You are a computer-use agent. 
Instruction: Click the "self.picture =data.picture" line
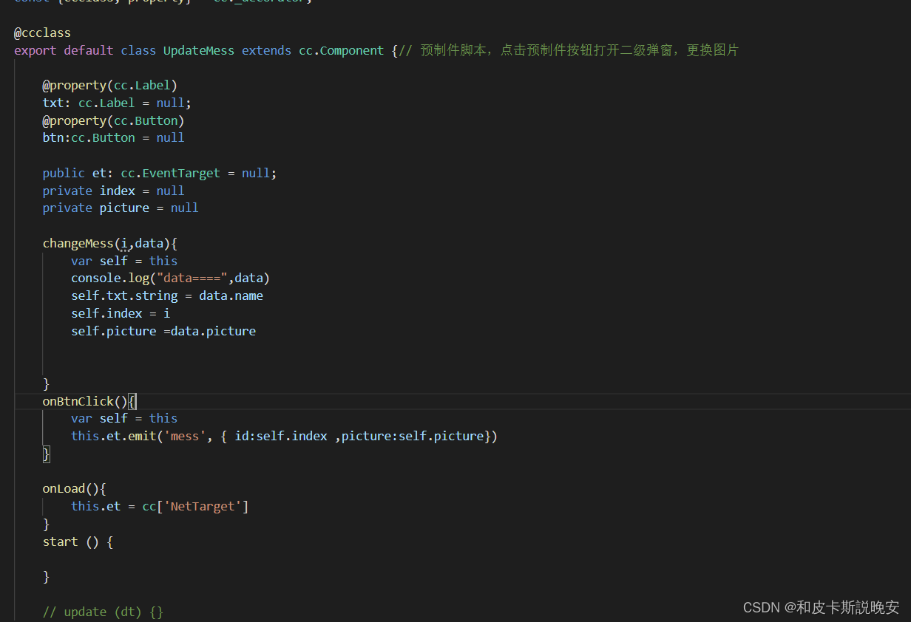163,331
